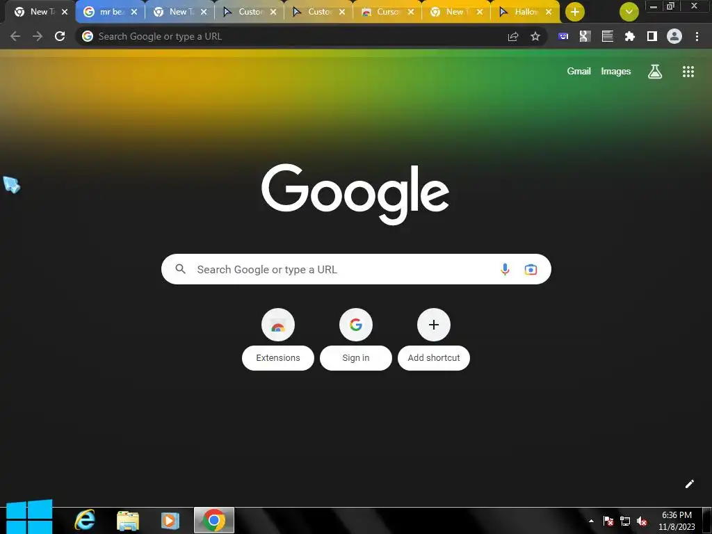
Task: Close the Cursor web store tab
Action: point(410,13)
